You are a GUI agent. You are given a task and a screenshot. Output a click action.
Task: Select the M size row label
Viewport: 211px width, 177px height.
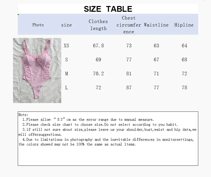[x=66, y=73]
